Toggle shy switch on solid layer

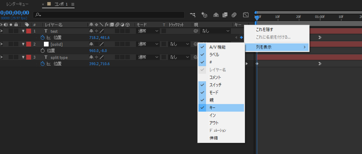(x=92, y=44)
